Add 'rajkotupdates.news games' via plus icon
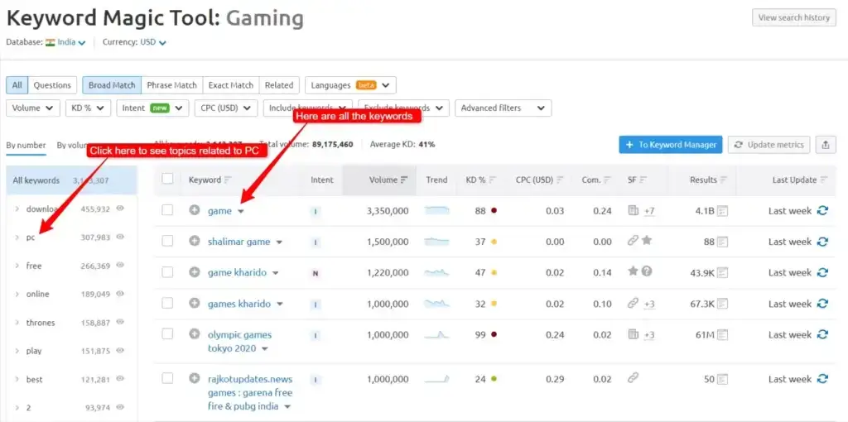The image size is (848, 422). tap(194, 378)
